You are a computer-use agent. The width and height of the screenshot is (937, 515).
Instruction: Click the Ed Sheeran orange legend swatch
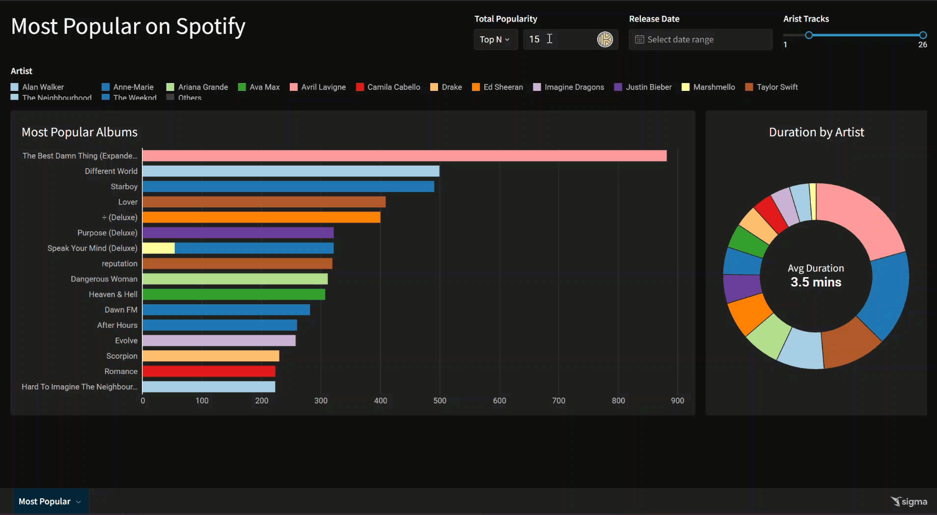coord(475,87)
